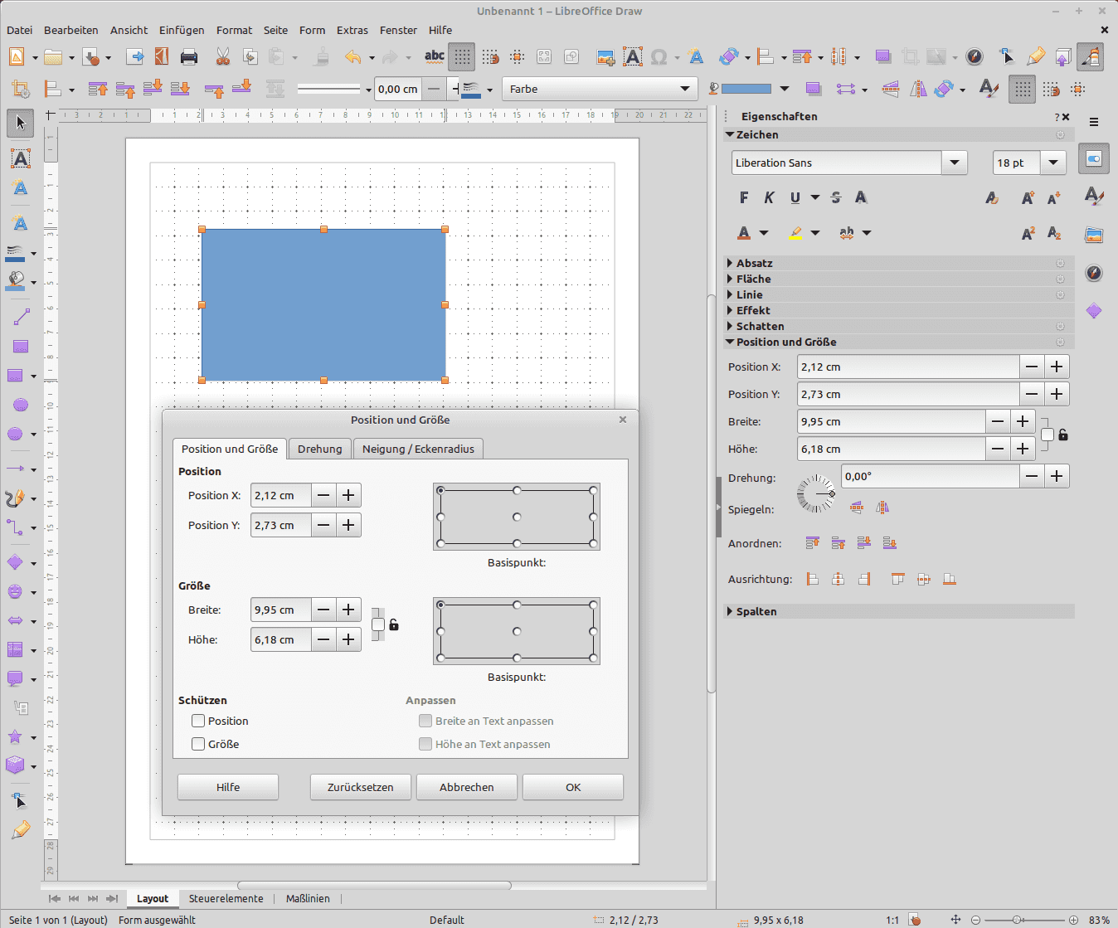Switch to Neigung / Eckenradius tab
The width and height of the screenshot is (1118, 928).
pos(418,449)
